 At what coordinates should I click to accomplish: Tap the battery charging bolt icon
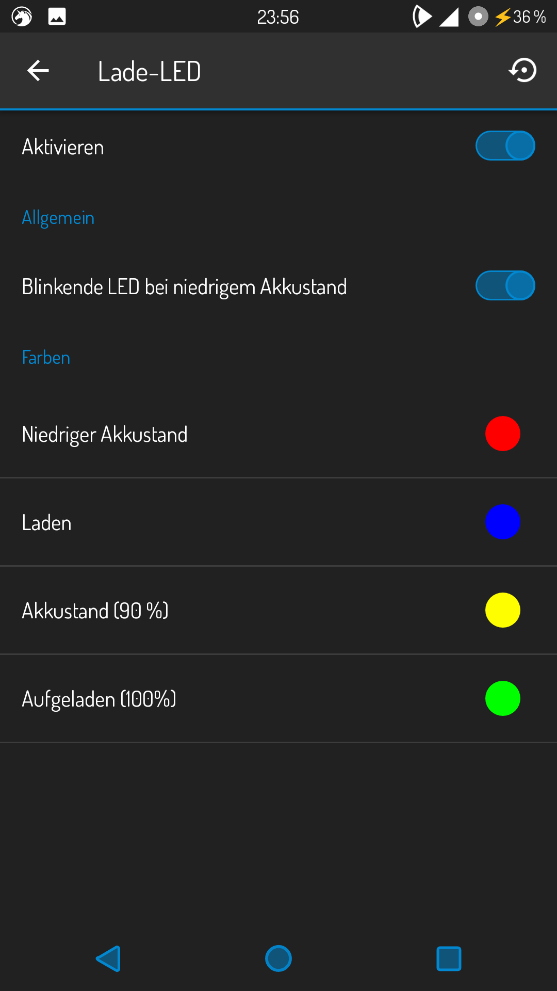(x=502, y=17)
